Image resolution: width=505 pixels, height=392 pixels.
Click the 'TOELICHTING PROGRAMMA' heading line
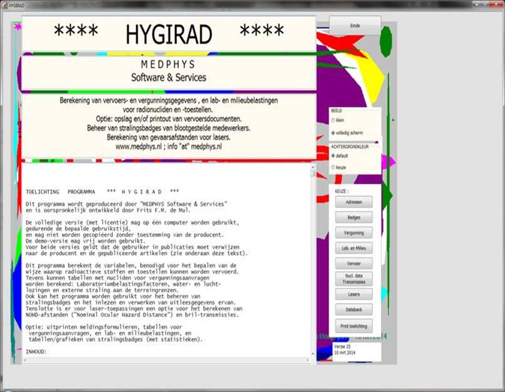pyautogui.click(x=102, y=192)
